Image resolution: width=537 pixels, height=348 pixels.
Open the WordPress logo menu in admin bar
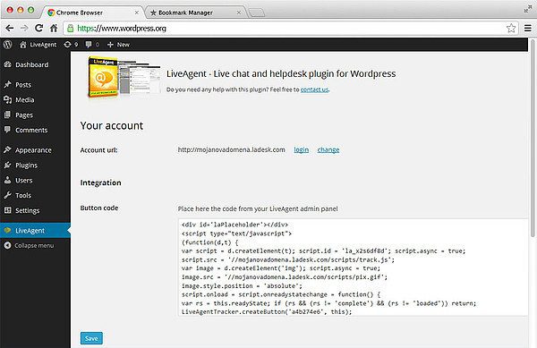pos(7,45)
